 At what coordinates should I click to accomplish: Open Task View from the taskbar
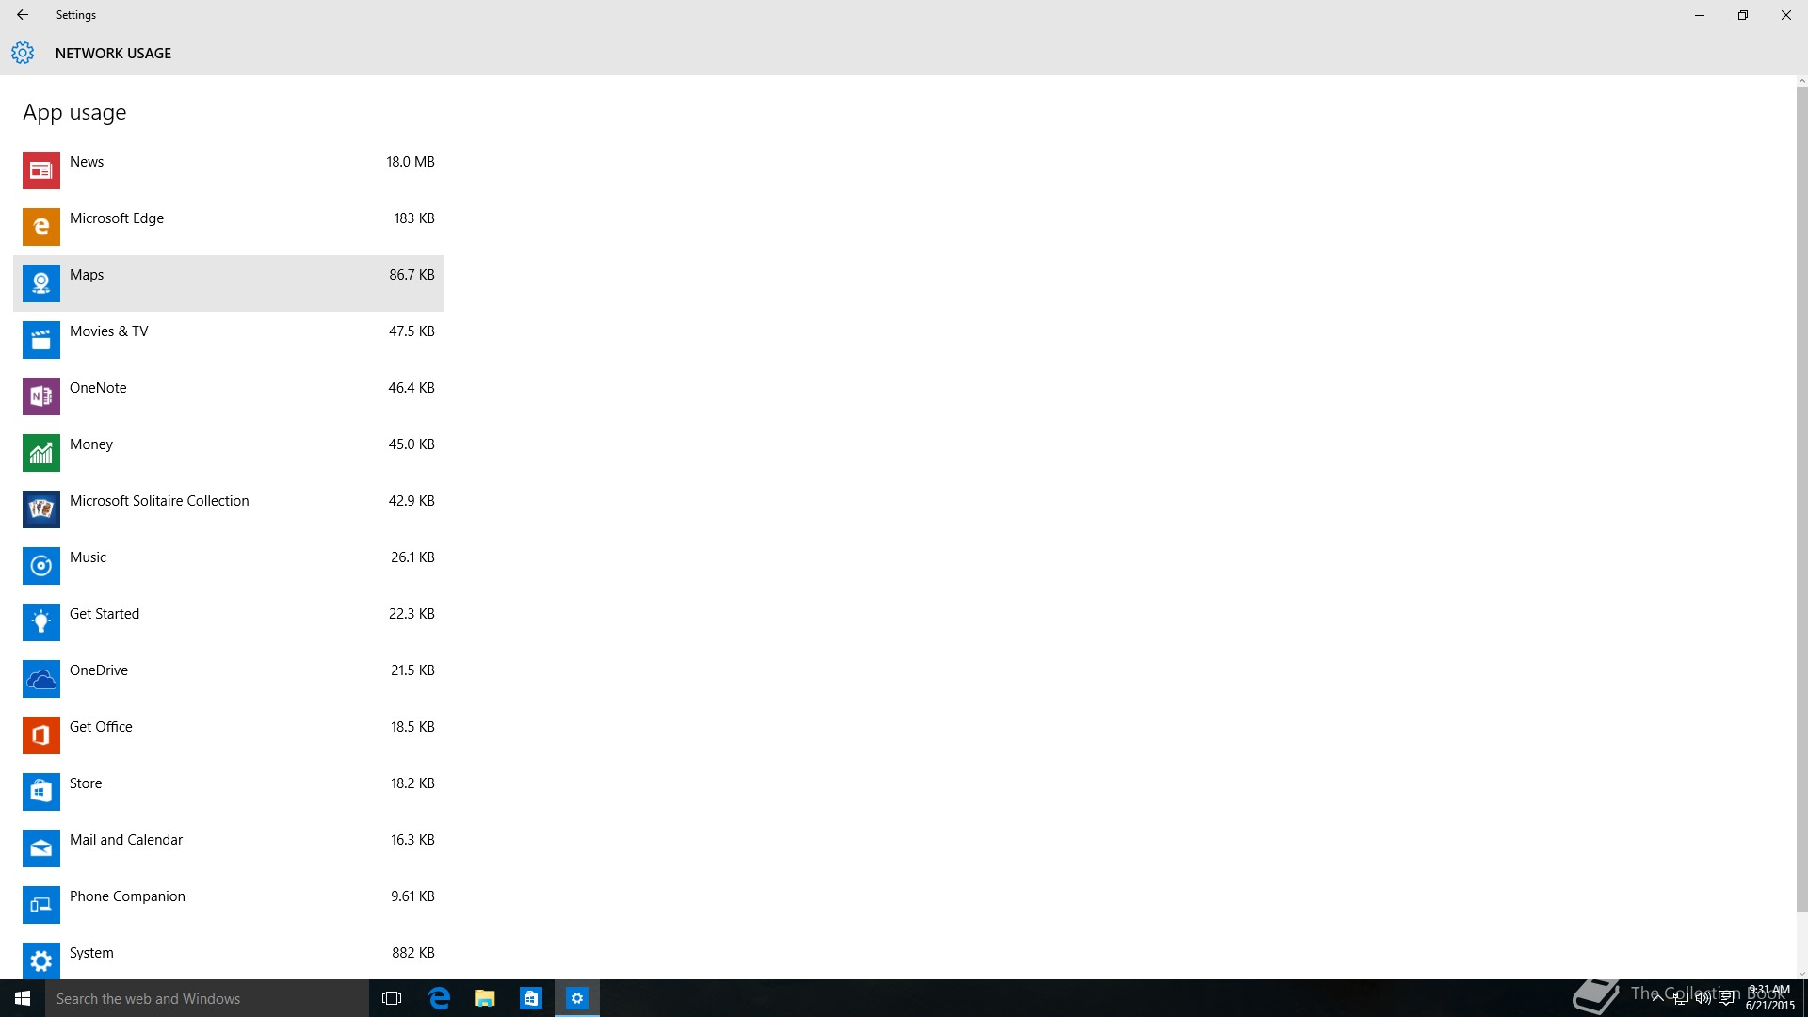pyautogui.click(x=392, y=998)
